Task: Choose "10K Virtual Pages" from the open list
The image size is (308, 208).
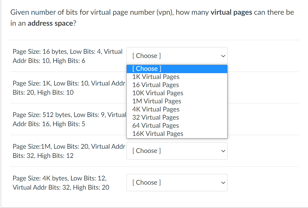Action: click(x=157, y=93)
